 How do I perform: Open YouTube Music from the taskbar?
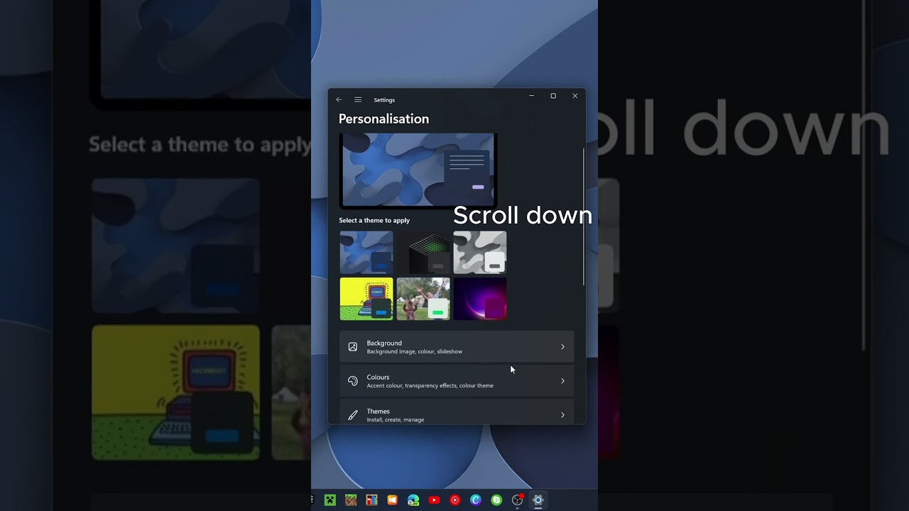pyautogui.click(x=454, y=500)
